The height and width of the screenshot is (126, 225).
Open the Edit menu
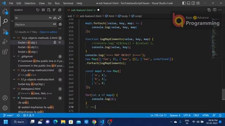coord(19,3)
